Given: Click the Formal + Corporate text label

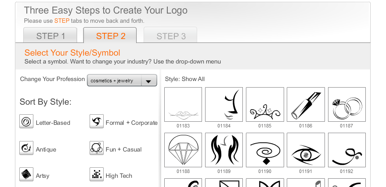Looking at the screenshot, I should pos(131,123).
